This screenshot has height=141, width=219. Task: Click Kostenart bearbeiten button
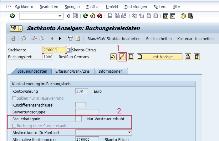tap(196, 39)
